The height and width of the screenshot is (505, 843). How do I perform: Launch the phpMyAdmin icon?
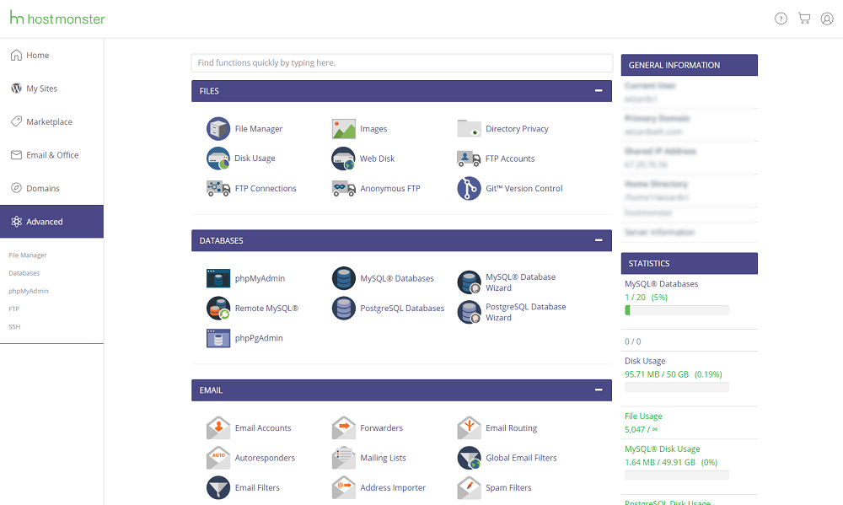218,278
